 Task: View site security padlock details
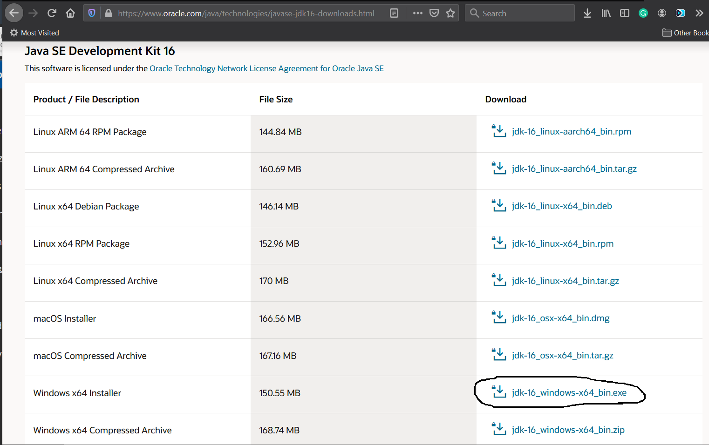click(109, 13)
